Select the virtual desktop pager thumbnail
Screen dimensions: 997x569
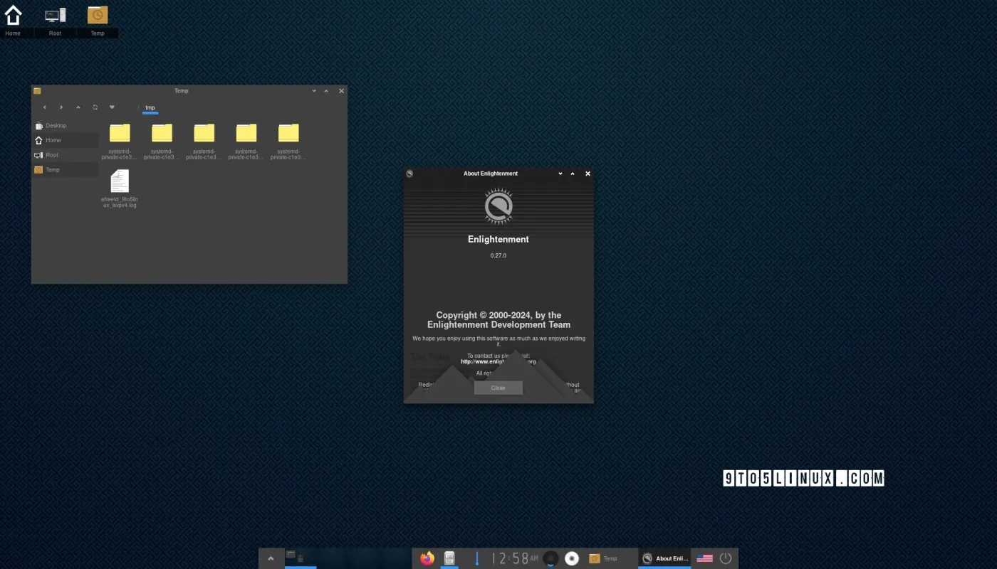click(301, 558)
